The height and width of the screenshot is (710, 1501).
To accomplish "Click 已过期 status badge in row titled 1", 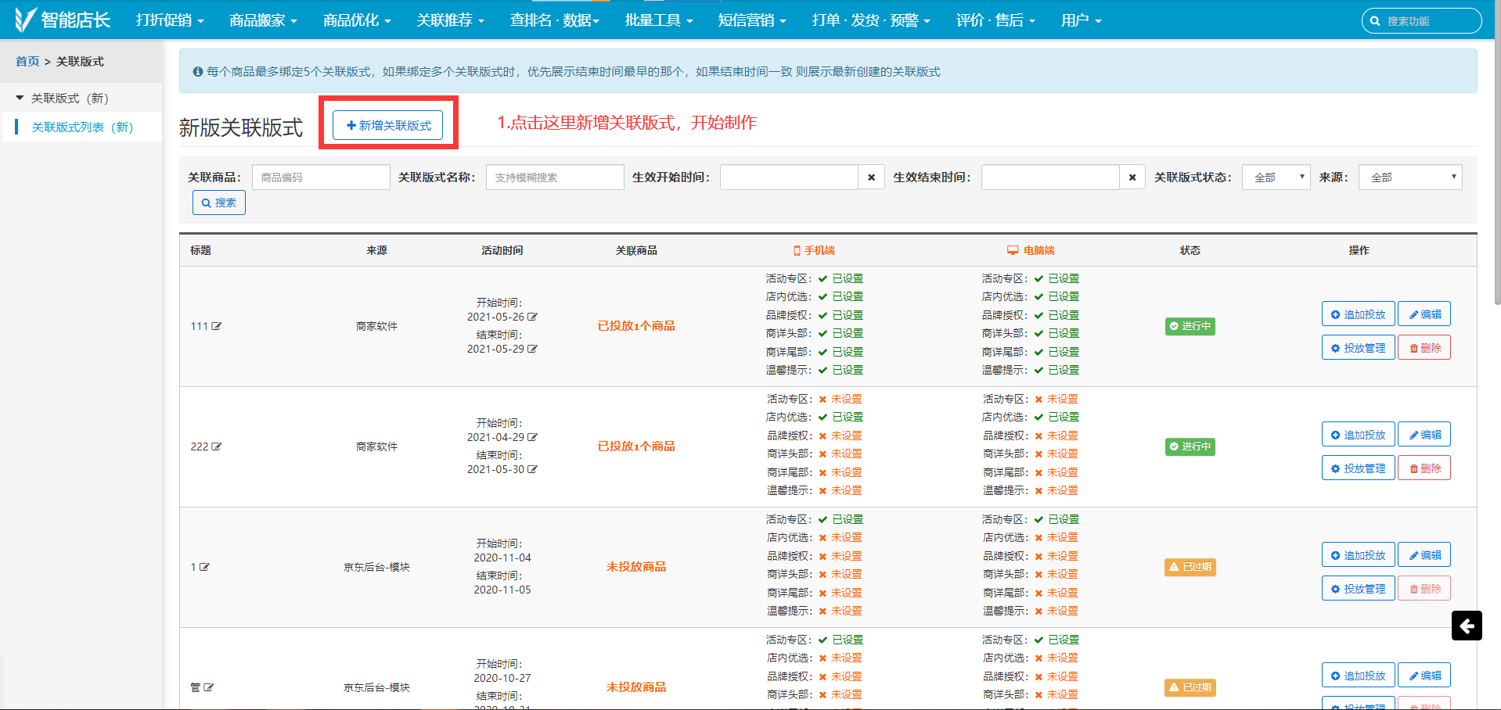I will point(1190,567).
